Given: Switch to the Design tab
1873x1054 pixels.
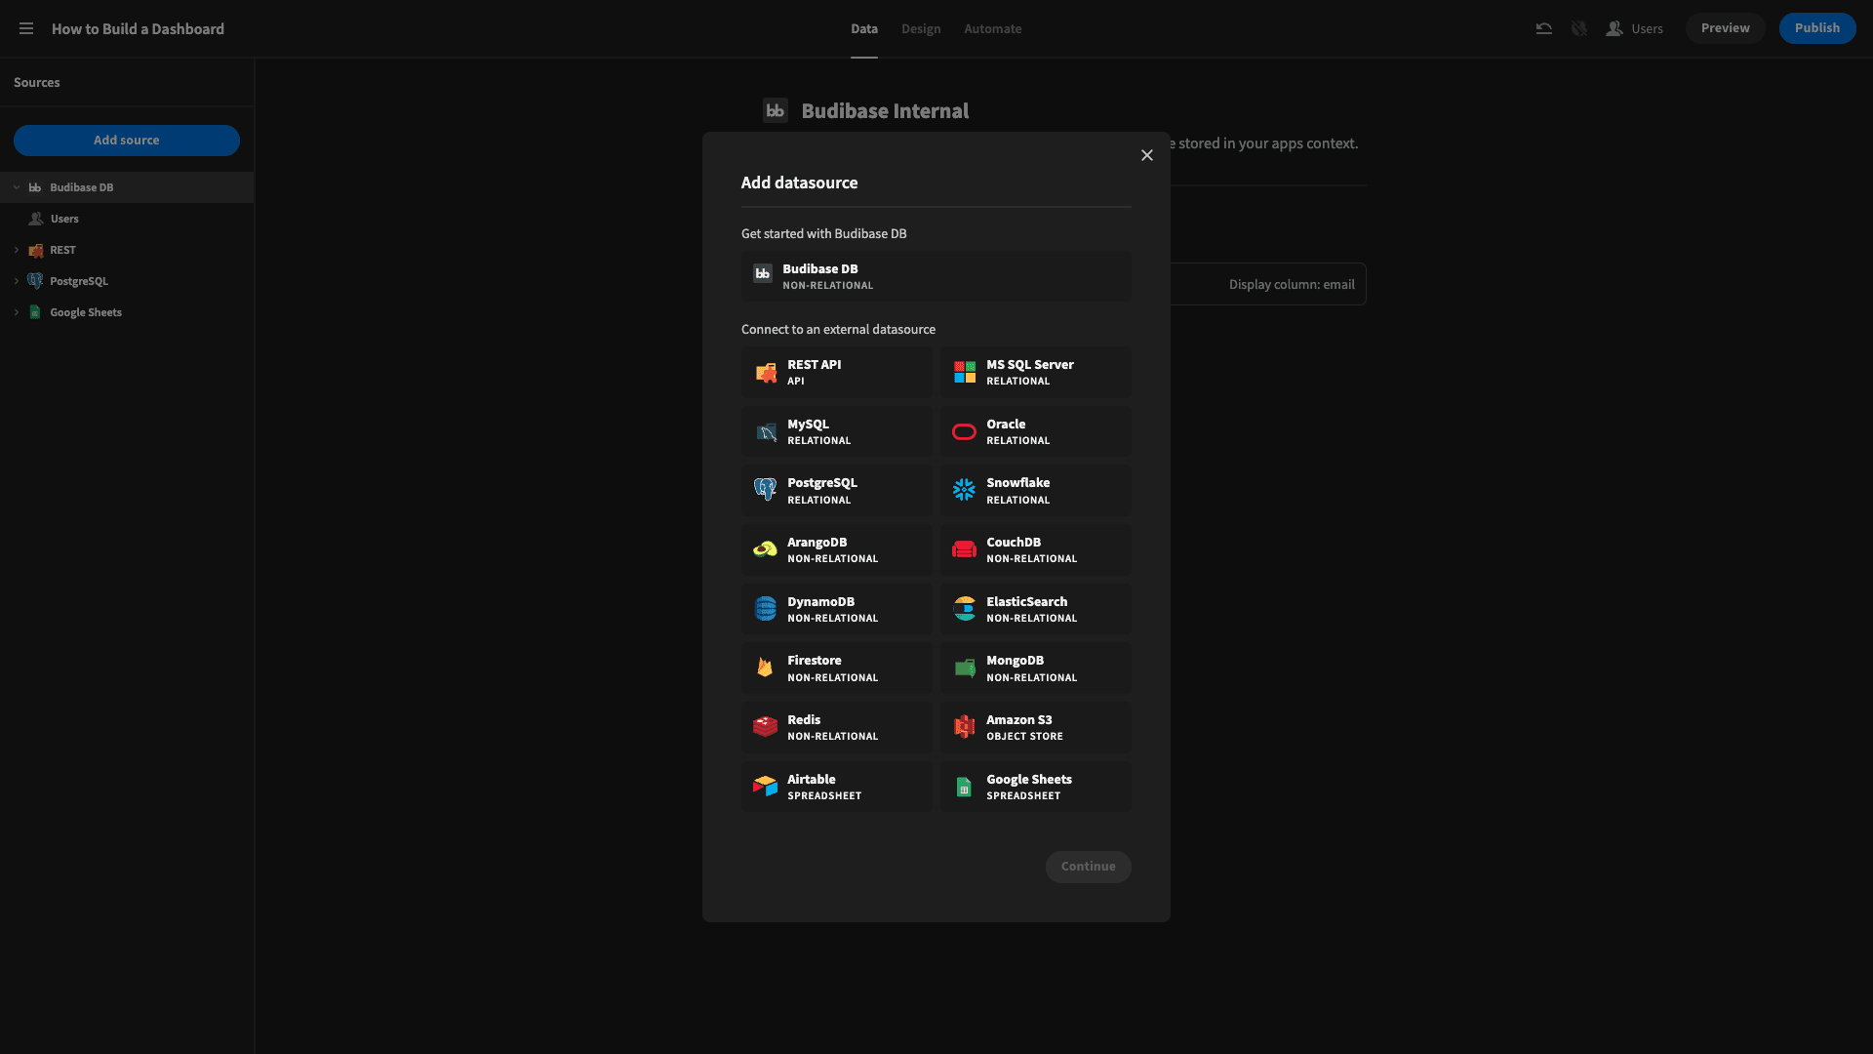Looking at the screenshot, I should coord(921,29).
